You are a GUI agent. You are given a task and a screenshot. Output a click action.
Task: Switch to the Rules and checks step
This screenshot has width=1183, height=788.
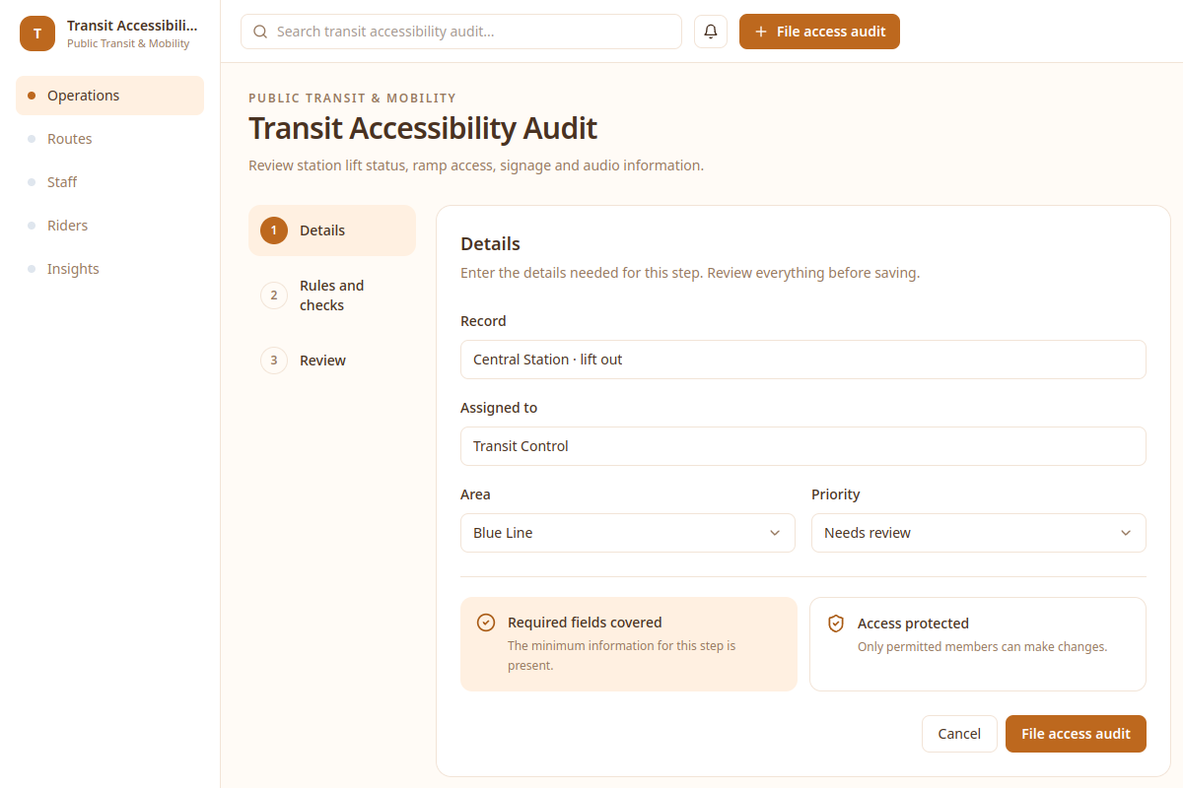pyautogui.click(x=332, y=295)
